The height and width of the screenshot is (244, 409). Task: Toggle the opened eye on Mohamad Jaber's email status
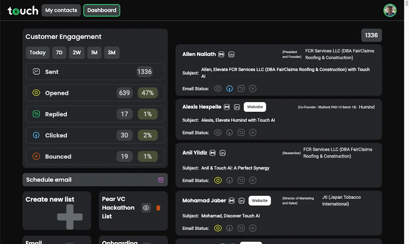tap(218, 228)
